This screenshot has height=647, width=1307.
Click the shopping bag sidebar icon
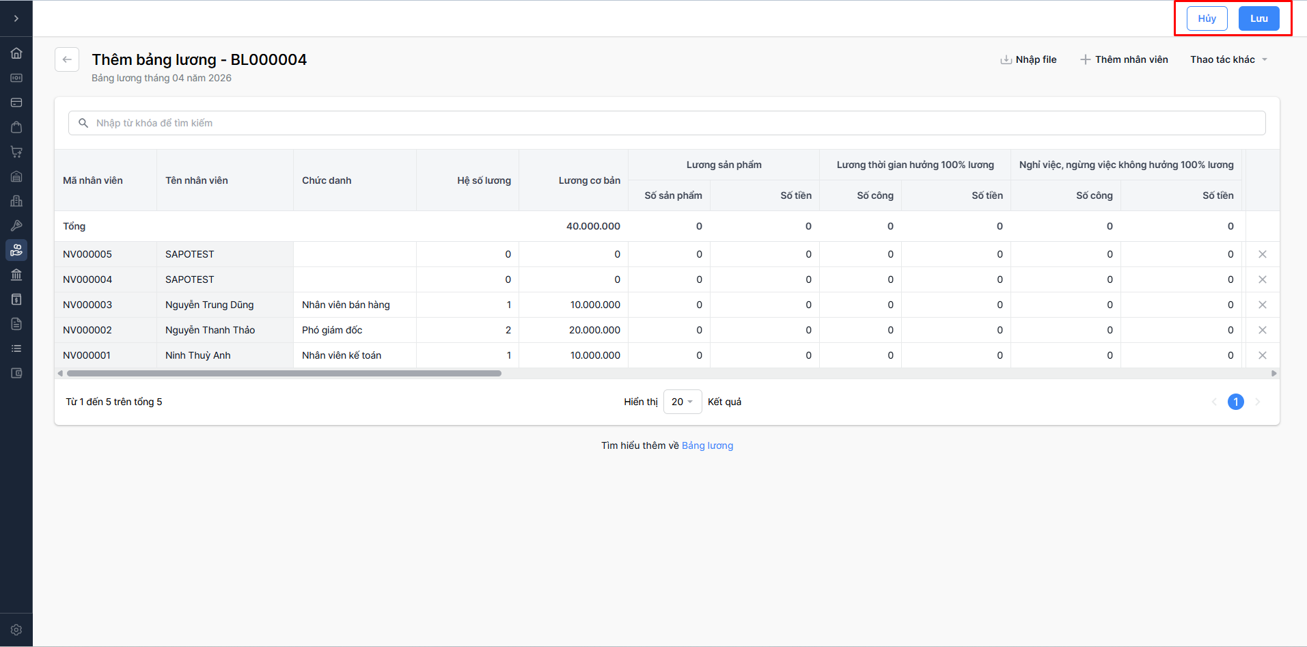click(16, 127)
